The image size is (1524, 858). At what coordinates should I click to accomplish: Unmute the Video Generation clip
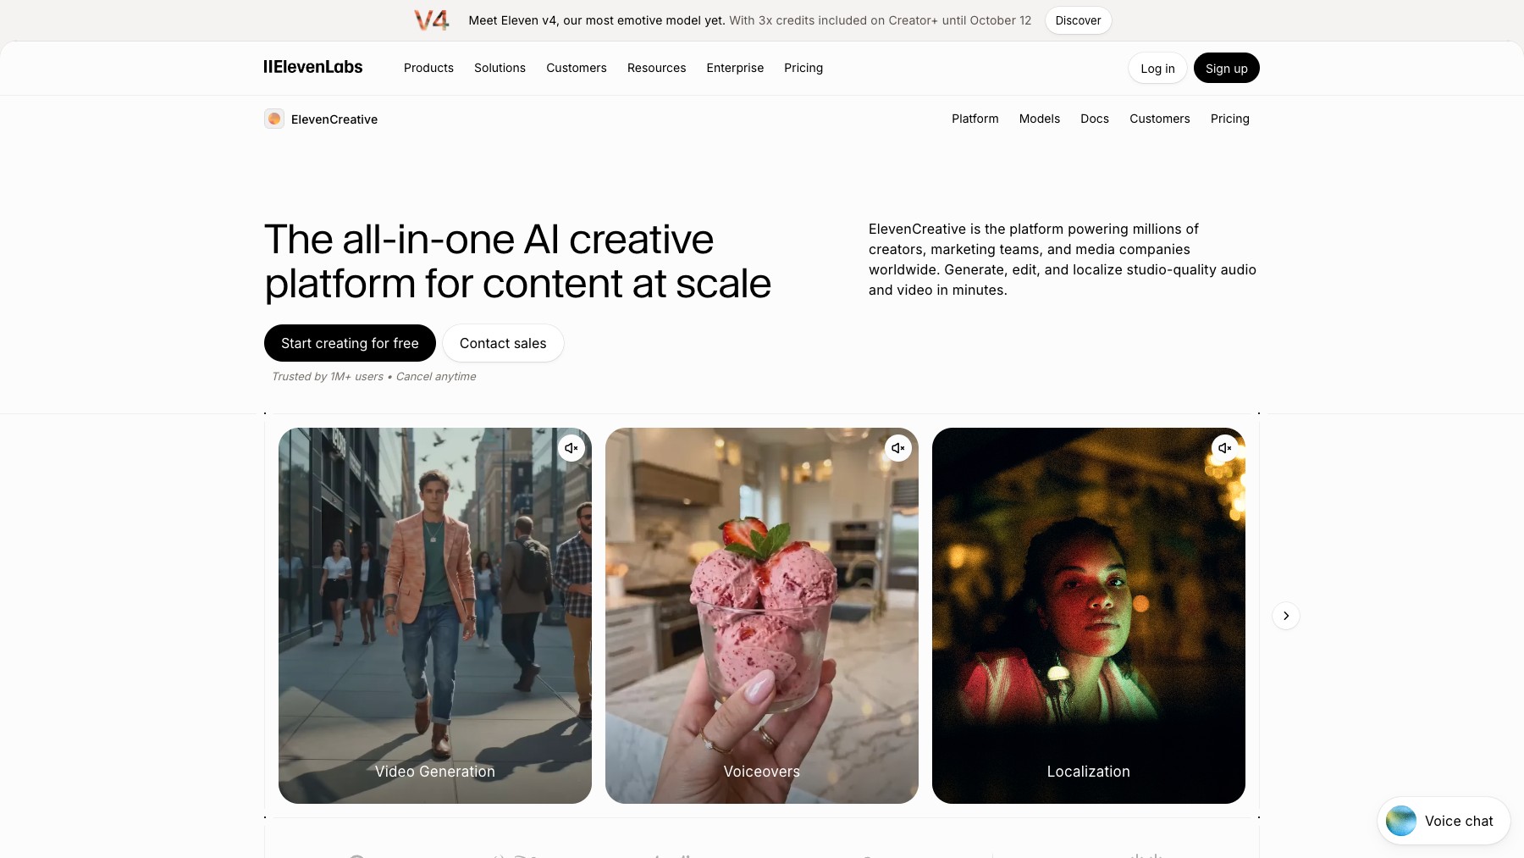(571, 448)
